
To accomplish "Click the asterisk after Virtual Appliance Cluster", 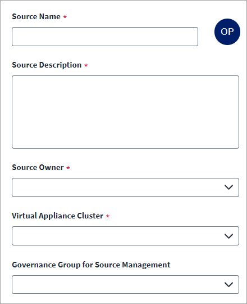I will [108, 216].
